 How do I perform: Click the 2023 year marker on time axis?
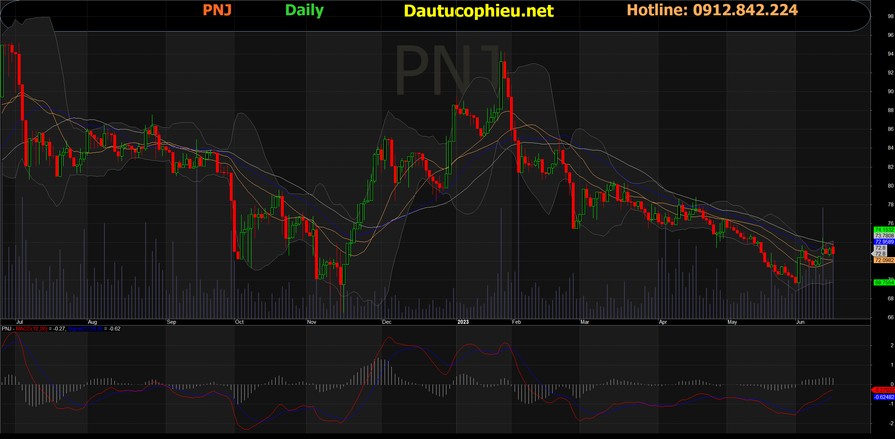pos(463,322)
